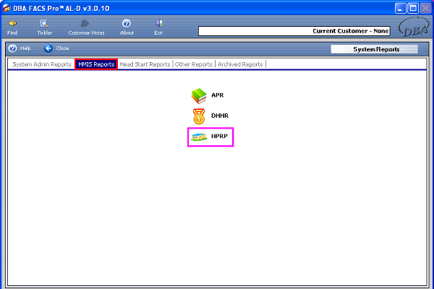Launch the HPRP report icon
The width and height of the screenshot is (434, 289).
click(198, 136)
